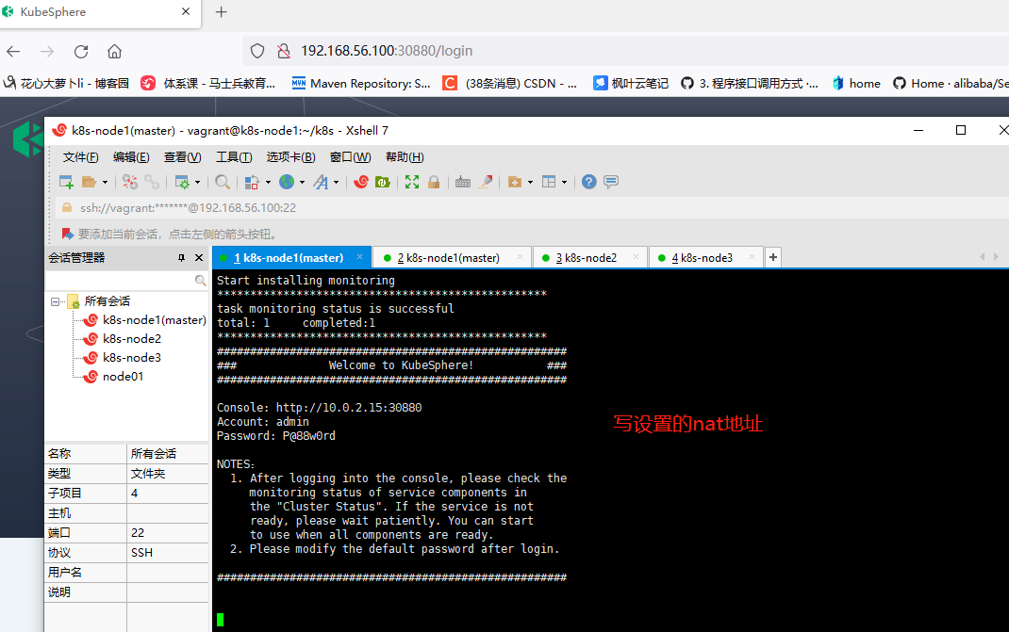Add a new Xshell tab with plus

click(773, 257)
